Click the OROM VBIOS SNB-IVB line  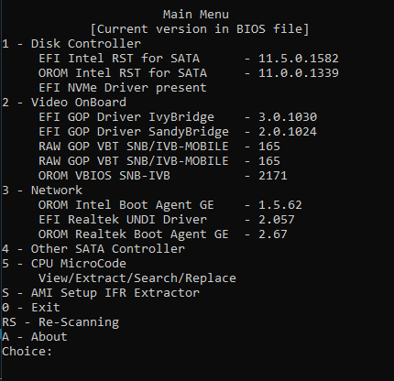pyautogui.click(x=163, y=176)
